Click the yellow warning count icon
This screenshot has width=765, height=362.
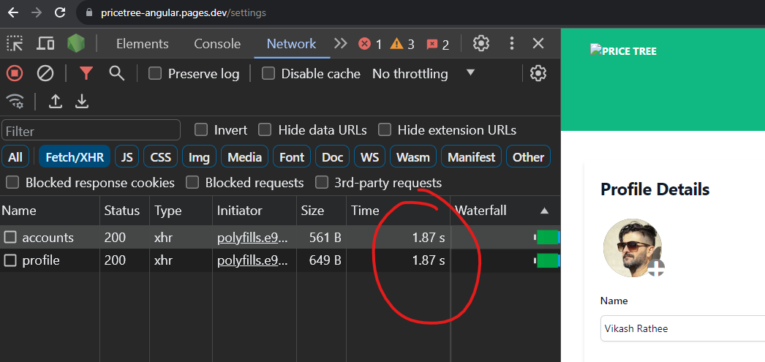coord(396,44)
